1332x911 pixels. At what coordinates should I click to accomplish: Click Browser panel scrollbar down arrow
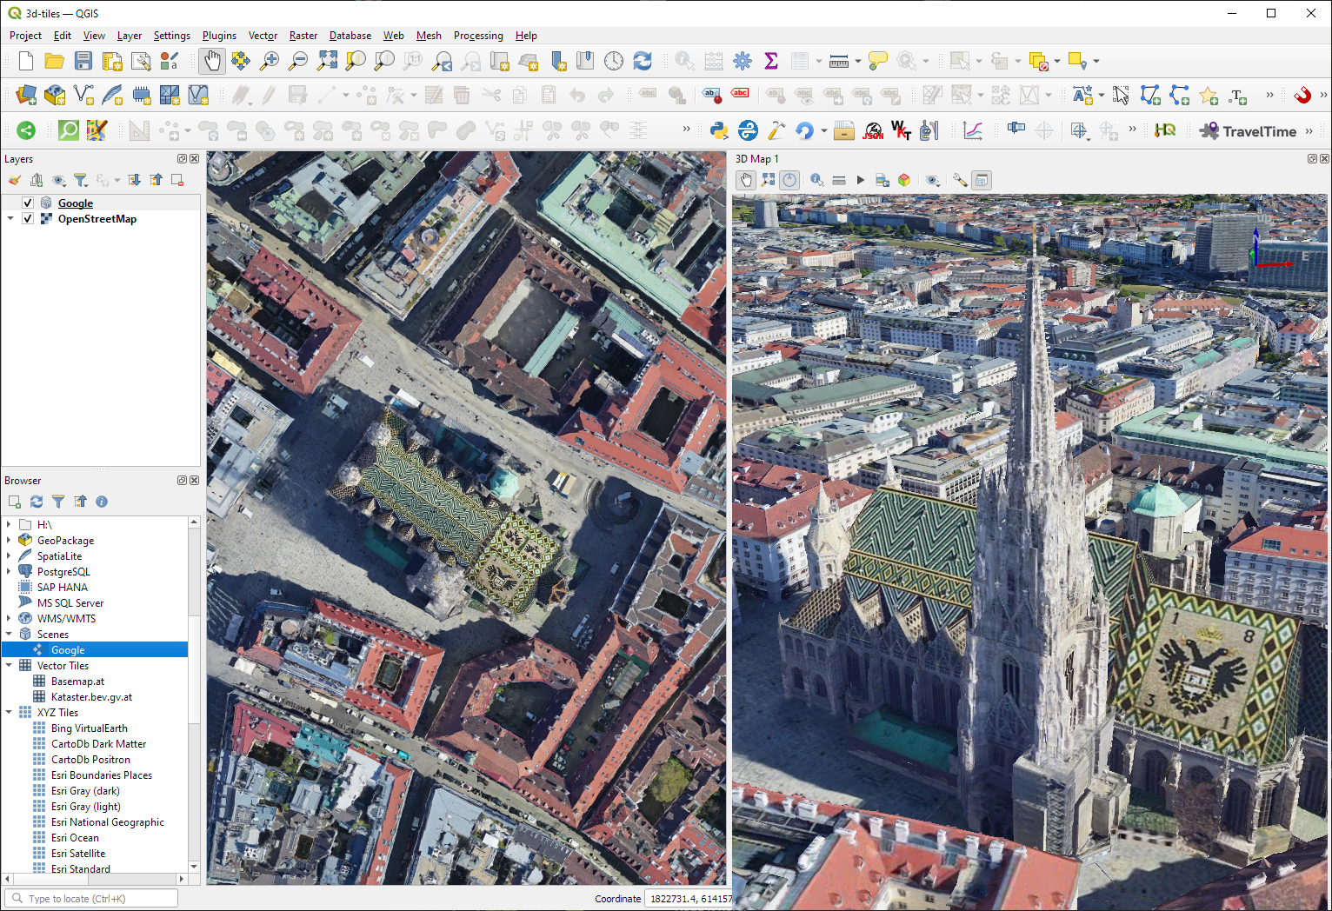coord(194,867)
